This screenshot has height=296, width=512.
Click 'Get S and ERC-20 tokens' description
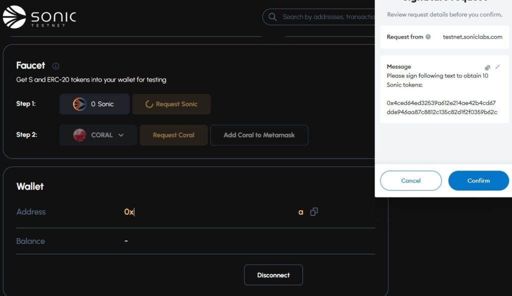91,79
